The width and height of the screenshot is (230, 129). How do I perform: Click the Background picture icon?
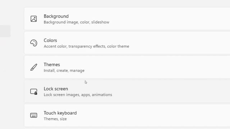(33, 19)
